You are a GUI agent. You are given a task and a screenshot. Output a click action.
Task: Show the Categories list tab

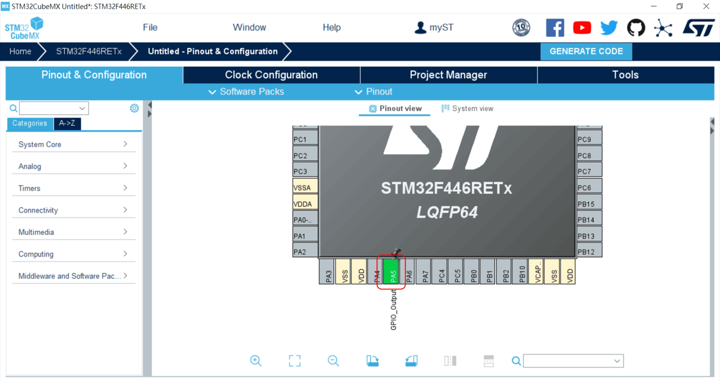tap(30, 123)
